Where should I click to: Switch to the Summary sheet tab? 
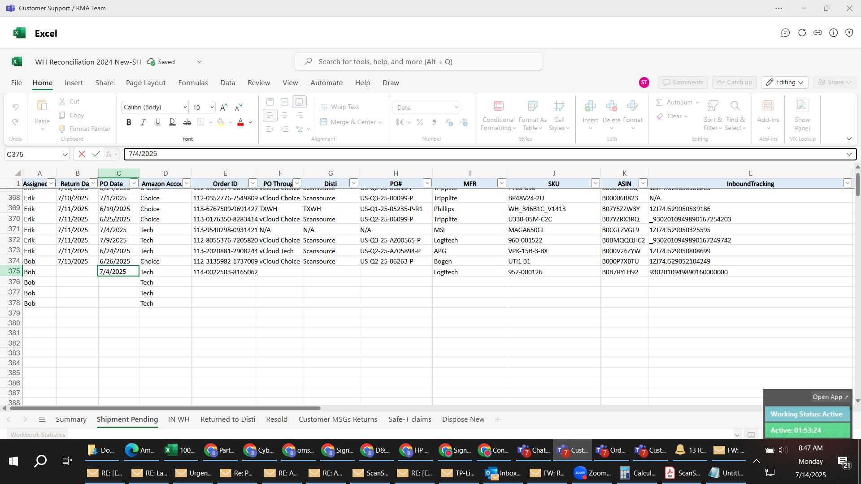point(71,419)
